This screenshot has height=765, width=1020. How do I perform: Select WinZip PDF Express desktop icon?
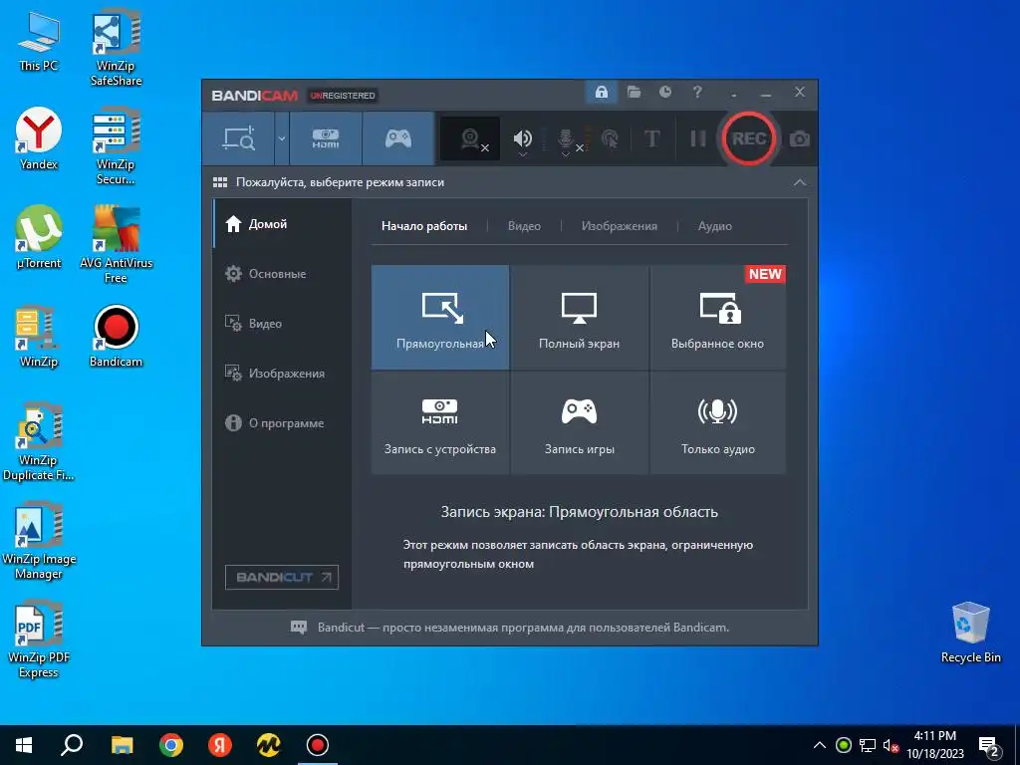(x=39, y=640)
